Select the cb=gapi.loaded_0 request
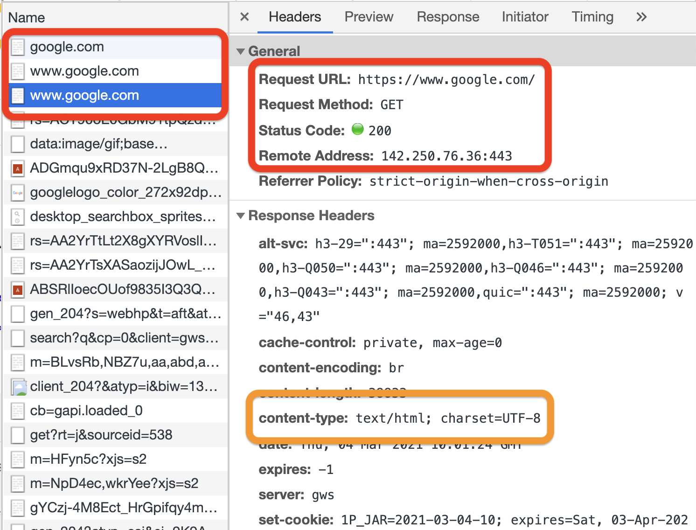696x530 pixels. [x=115, y=411]
